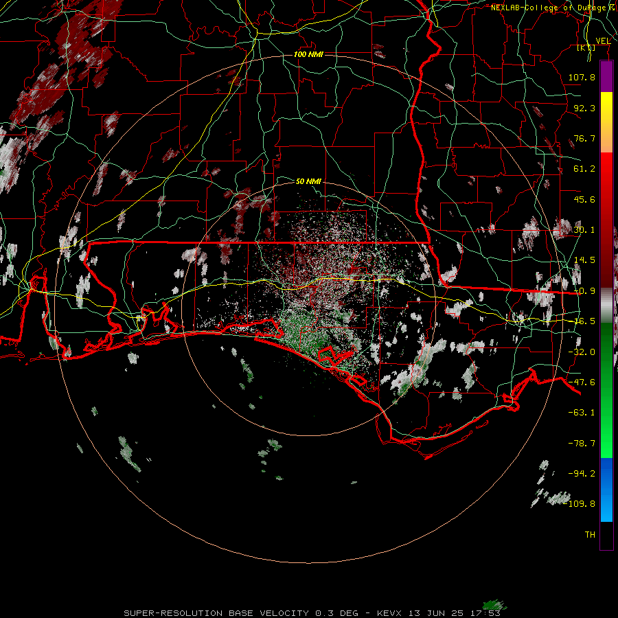Select the -94.2 scale value
618x618 pixels.
[x=582, y=473]
